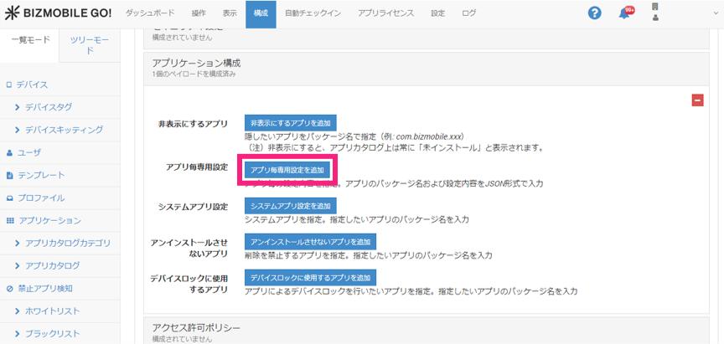This screenshot has width=724, height=344.
Task: Expand アプリカタログカテゴリ tree item
Action: pyautogui.click(x=67, y=243)
